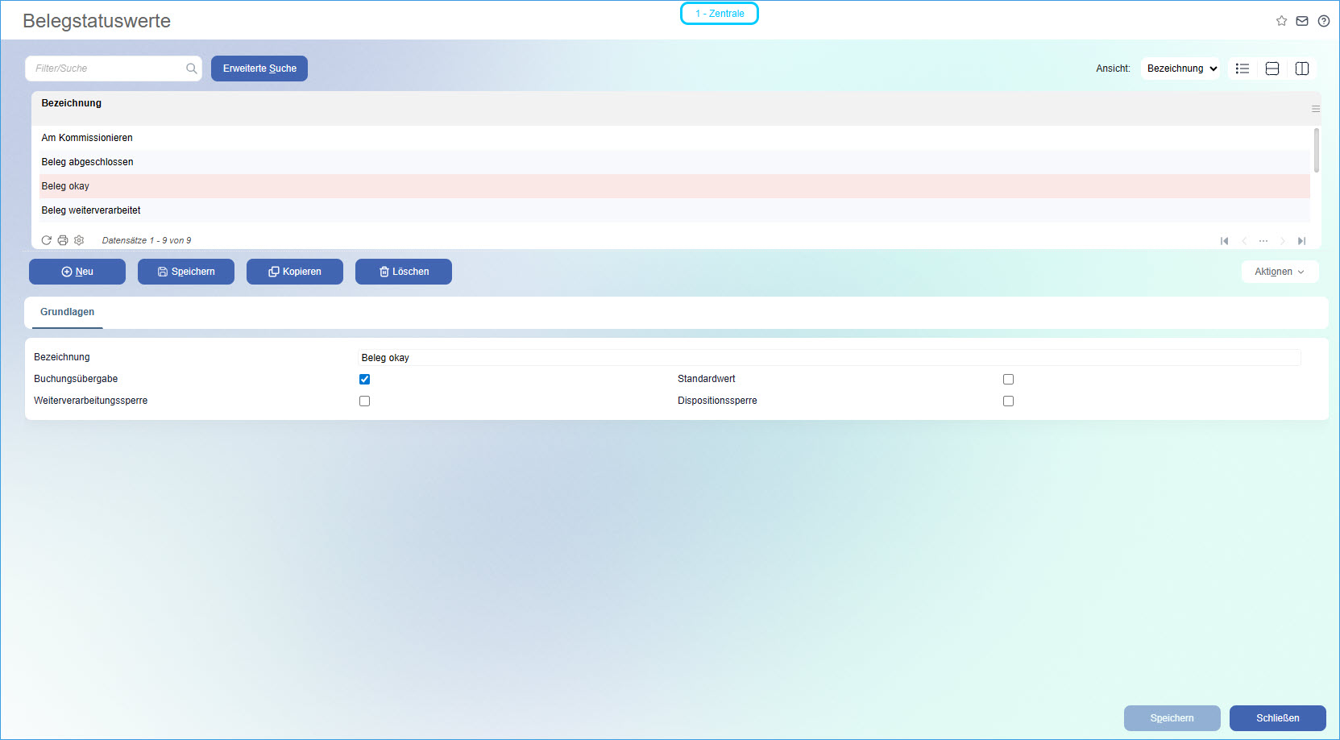Go to previous page of records
The height and width of the screenshot is (740, 1340).
point(1244,241)
